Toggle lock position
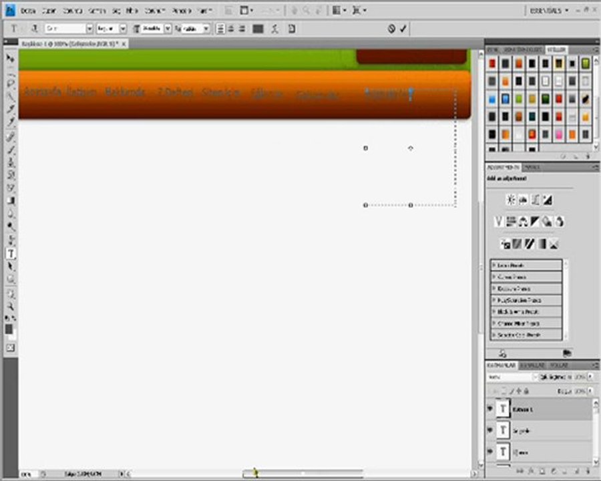This screenshot has height=481, width=601. point(519,391)
